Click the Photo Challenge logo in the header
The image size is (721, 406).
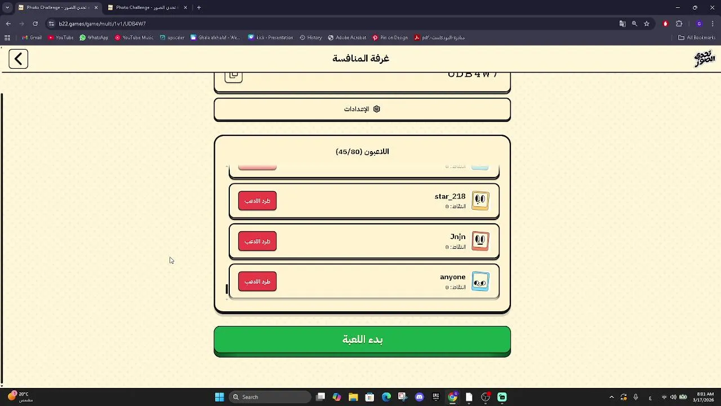[x=704, y=59]
